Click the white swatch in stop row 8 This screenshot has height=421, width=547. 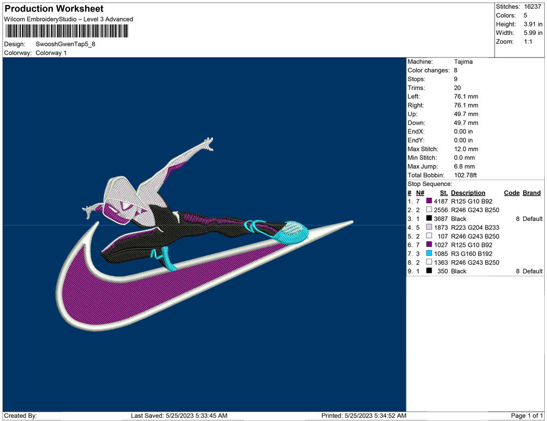[x=429, y=262]
